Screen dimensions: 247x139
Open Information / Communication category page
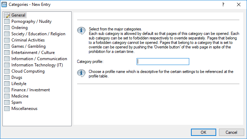[39, 59]
